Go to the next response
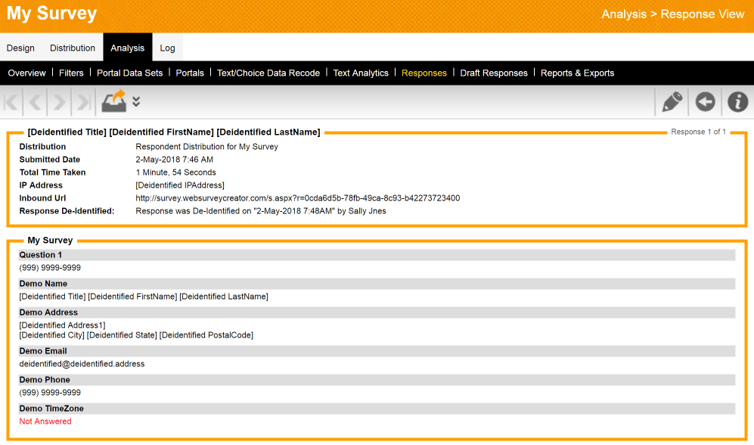This screenshot has height=445, width=754. 60,102
